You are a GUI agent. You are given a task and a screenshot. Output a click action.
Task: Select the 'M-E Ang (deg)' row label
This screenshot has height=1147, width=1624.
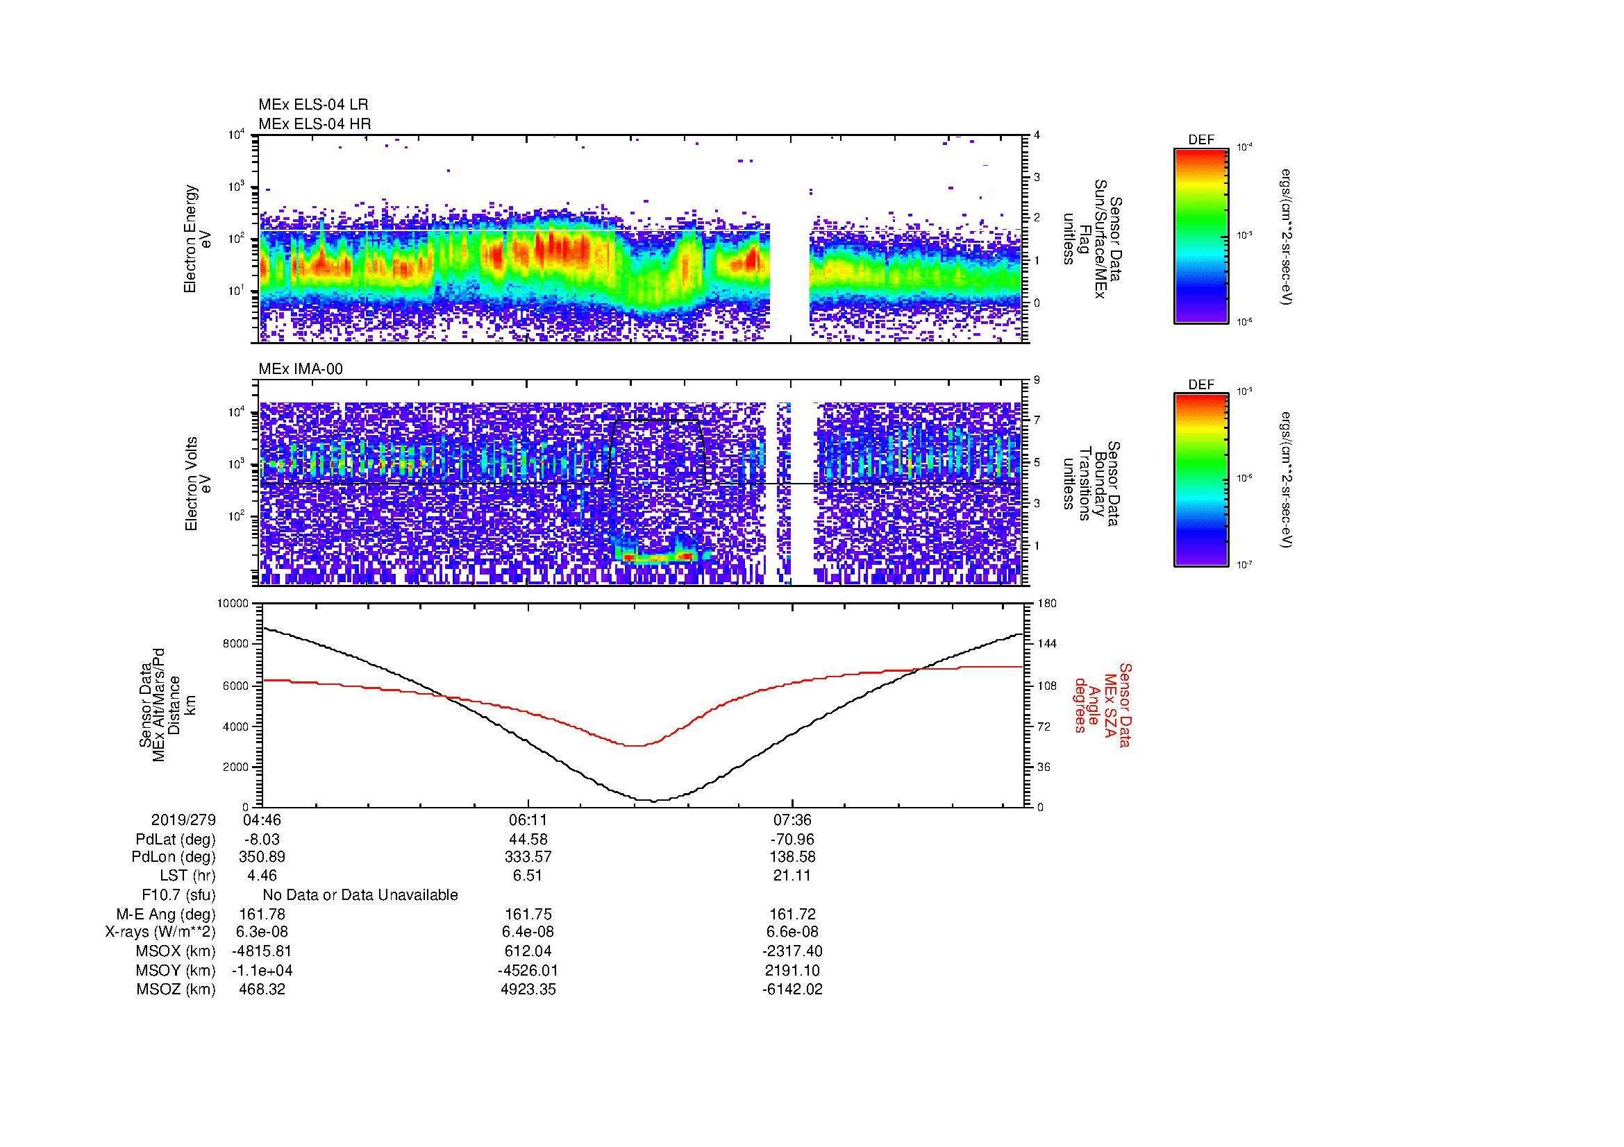(x=165, y=915)
